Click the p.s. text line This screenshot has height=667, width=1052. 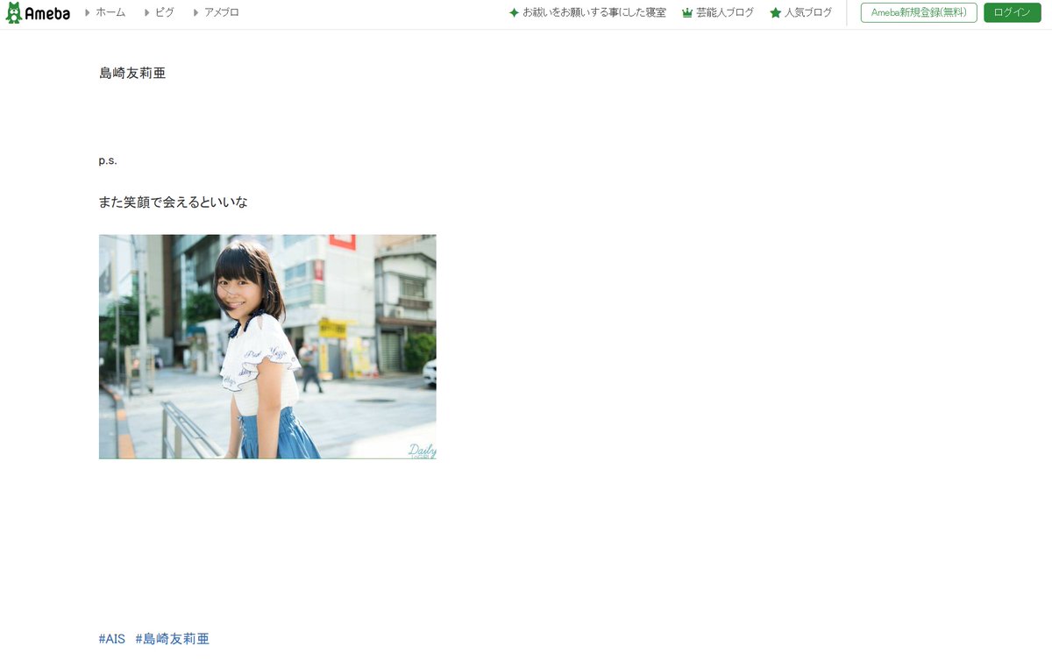(108, 160)
